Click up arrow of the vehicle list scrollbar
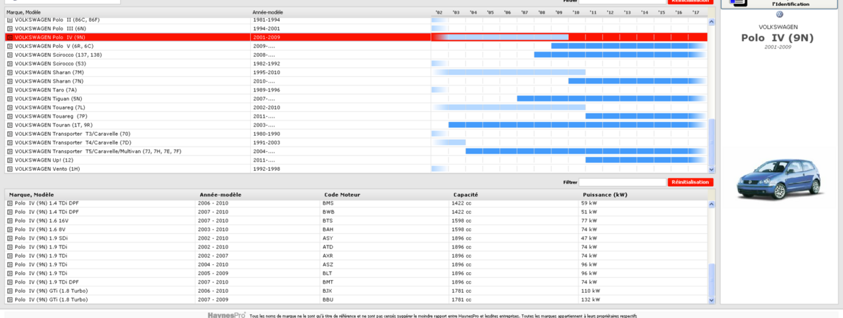 pyautogui.click(x=712, y=21)
